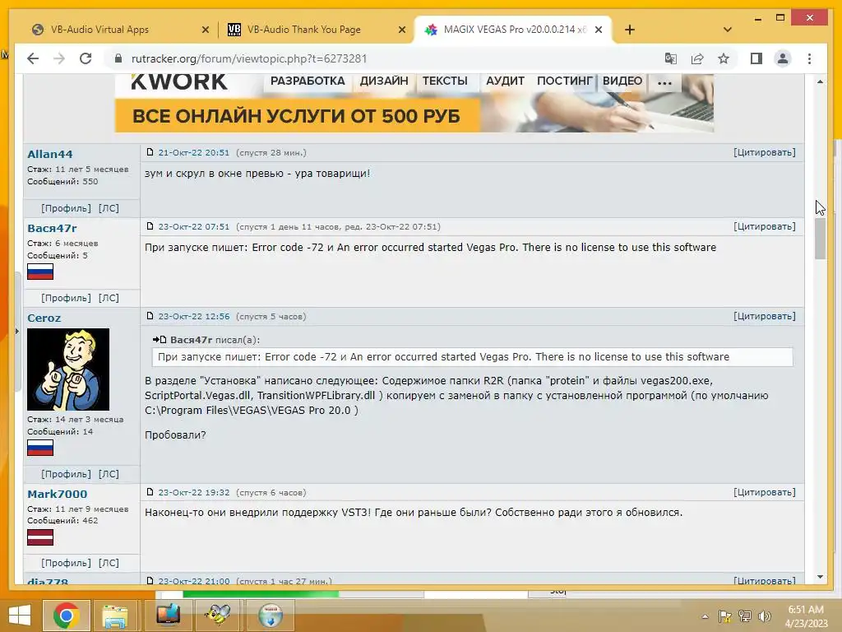
Task: Click Latvian flag under Mark7000
Action: click(x=40, y=537)
